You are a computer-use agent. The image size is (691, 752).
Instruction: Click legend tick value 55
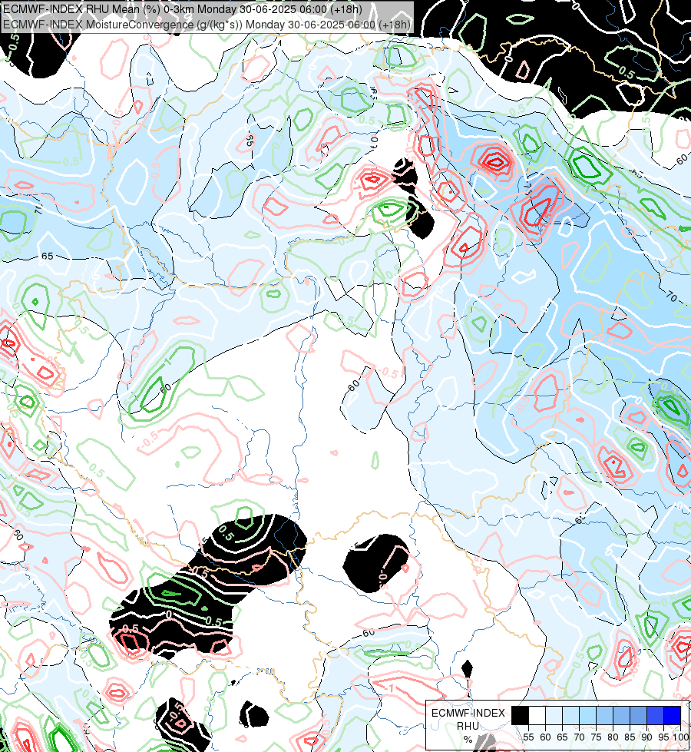[x=528, y=737]
